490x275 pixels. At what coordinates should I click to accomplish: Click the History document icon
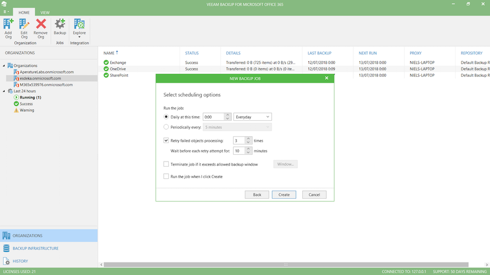6,261
